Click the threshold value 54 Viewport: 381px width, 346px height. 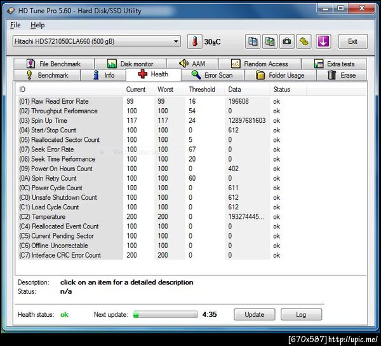coord(192,111)
